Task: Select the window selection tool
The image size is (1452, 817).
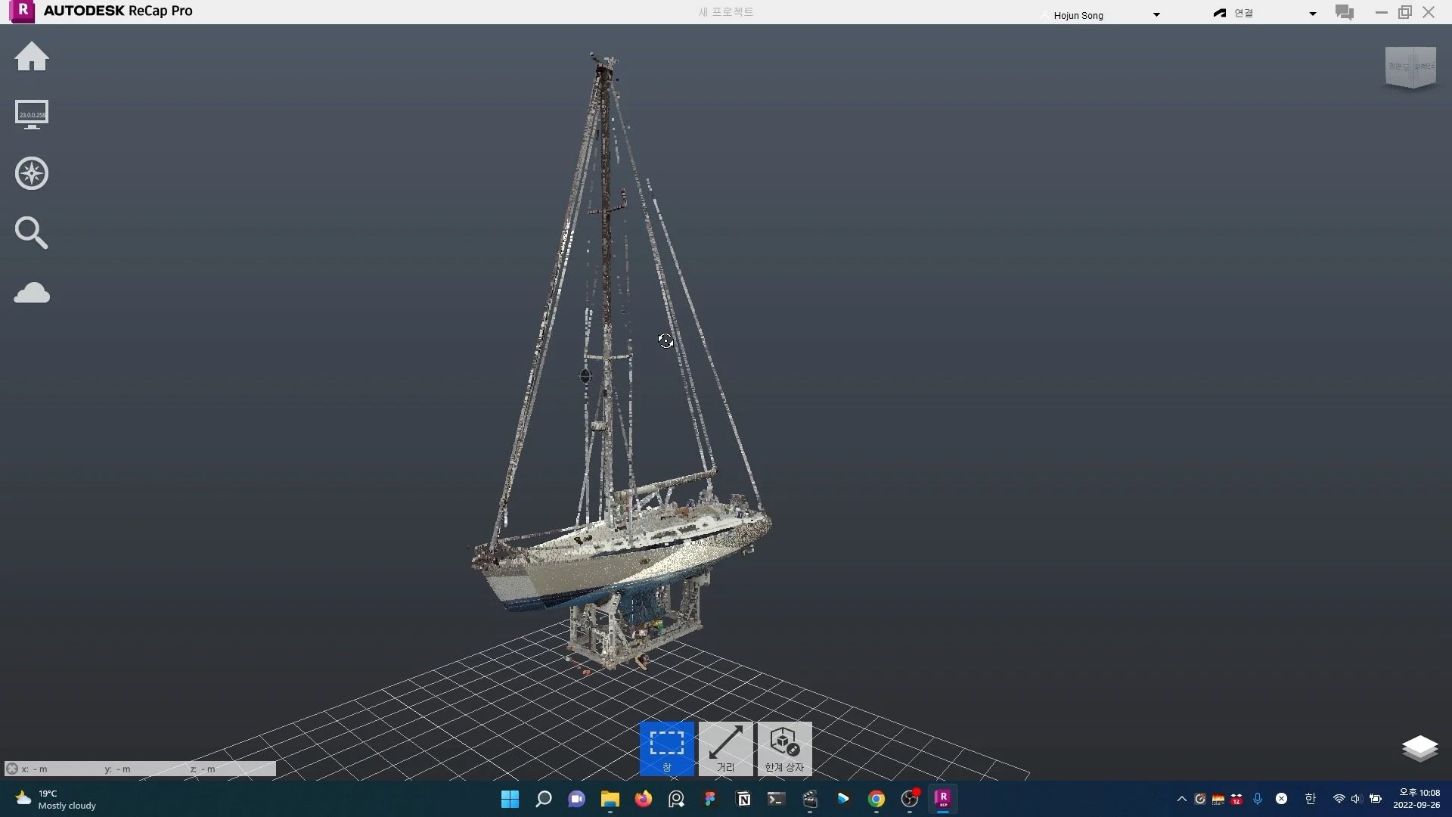Action: tap(666, 748)
